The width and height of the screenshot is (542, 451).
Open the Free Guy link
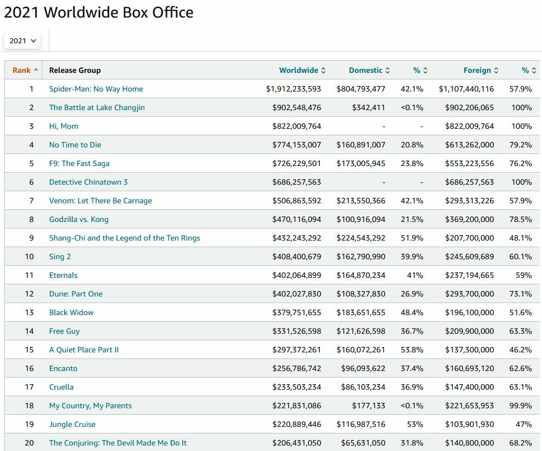click(64, 331)
